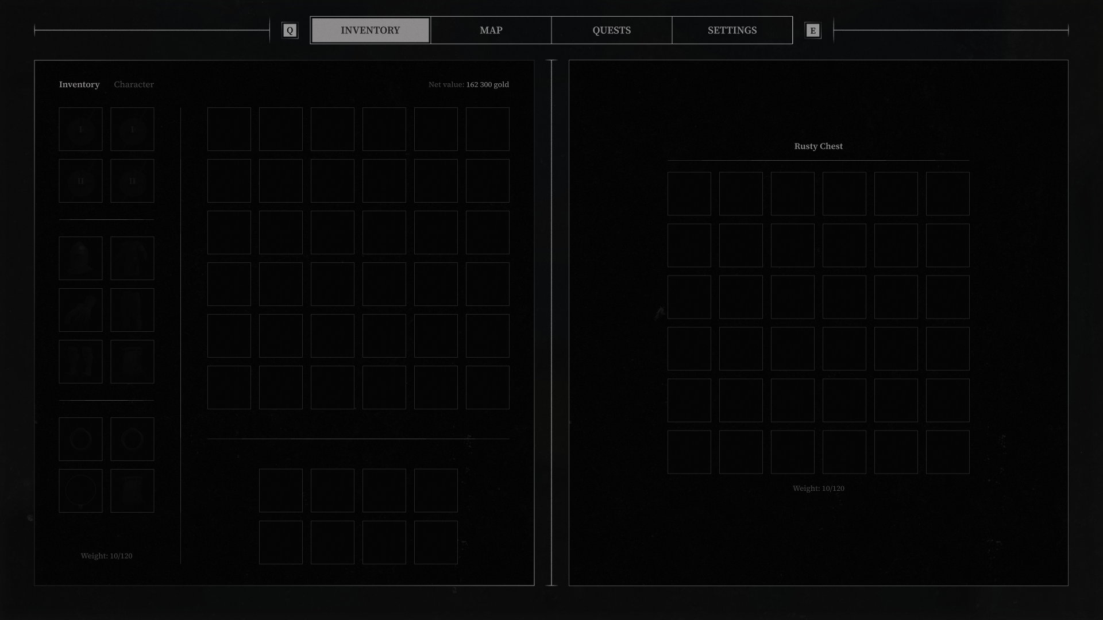Switch to the Settings tab
Viewport: 1103px width, 620px height.
click(732, 30)
